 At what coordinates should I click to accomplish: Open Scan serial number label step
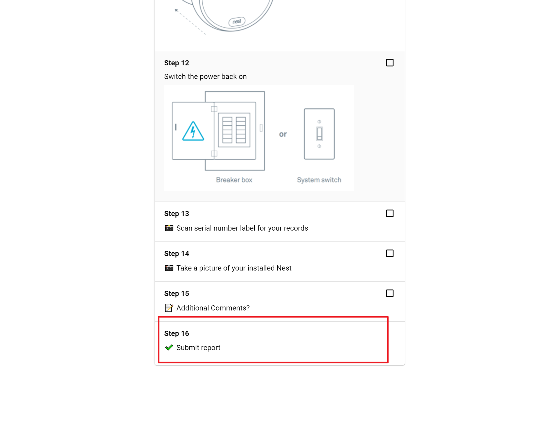242,228
